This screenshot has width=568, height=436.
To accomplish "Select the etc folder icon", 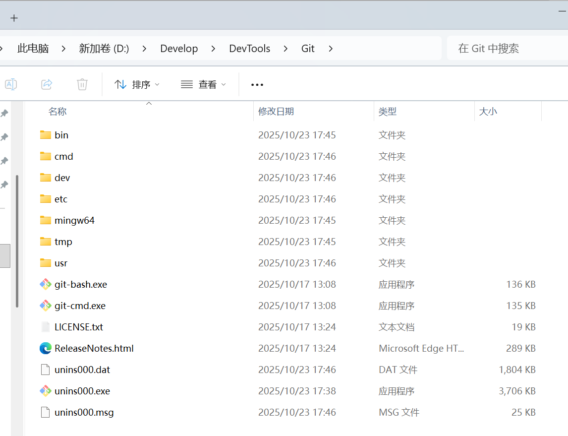I will coord(45,199).
